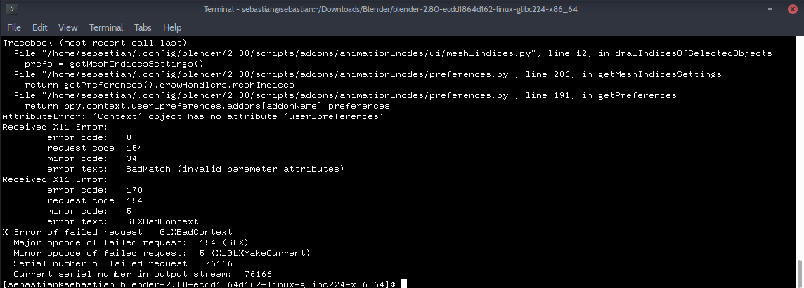Click the Traceback header line

coord(98,43)
